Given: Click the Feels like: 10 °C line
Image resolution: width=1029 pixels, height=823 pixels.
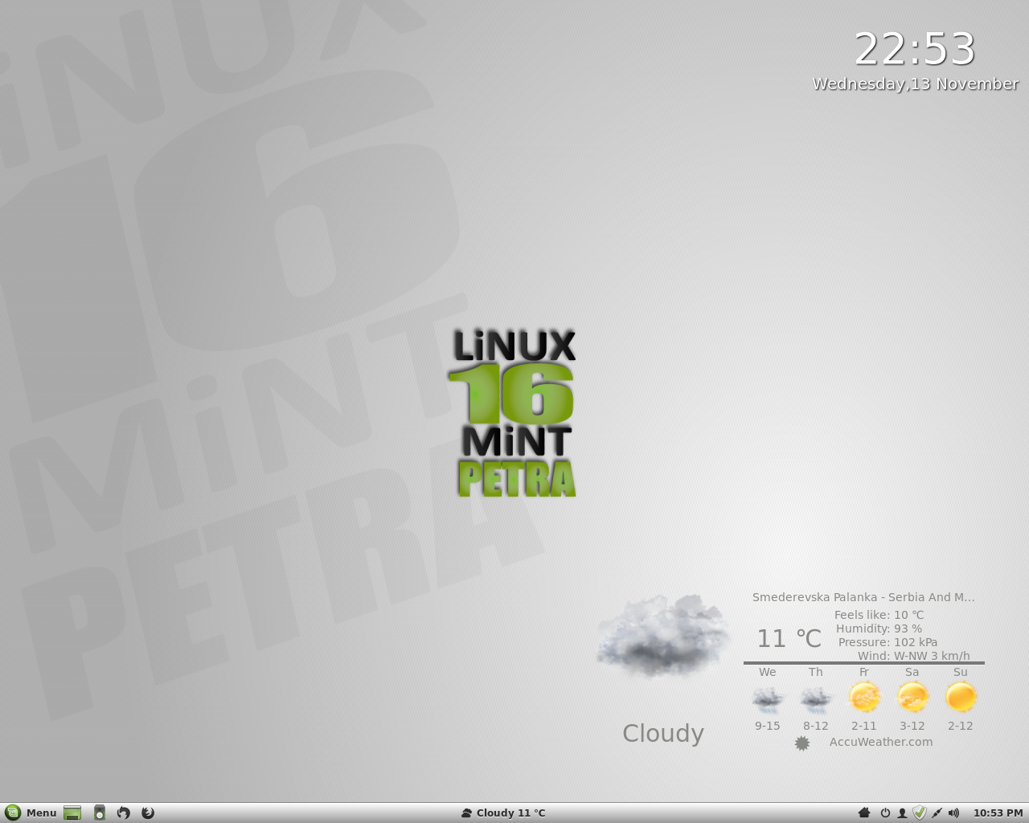Looking at the screenshot, I should [x=879, y=615].
